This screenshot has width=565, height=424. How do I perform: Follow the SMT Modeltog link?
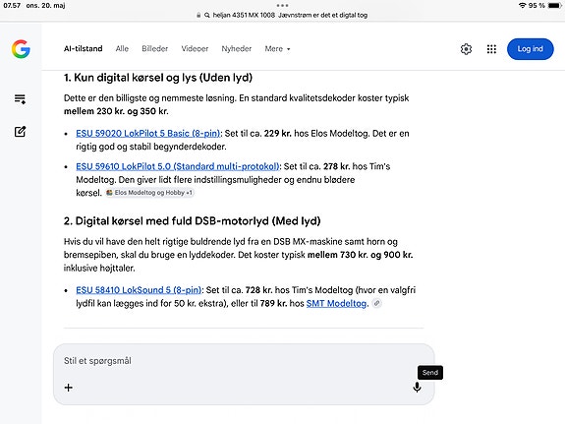click(x=336, y=303)
